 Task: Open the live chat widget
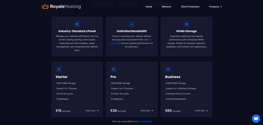pos(256,119)
